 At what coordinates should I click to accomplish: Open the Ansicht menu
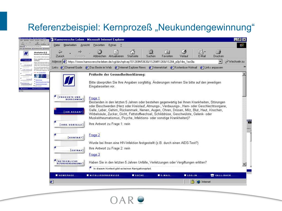pyautogui.click(x=85, y=45)
